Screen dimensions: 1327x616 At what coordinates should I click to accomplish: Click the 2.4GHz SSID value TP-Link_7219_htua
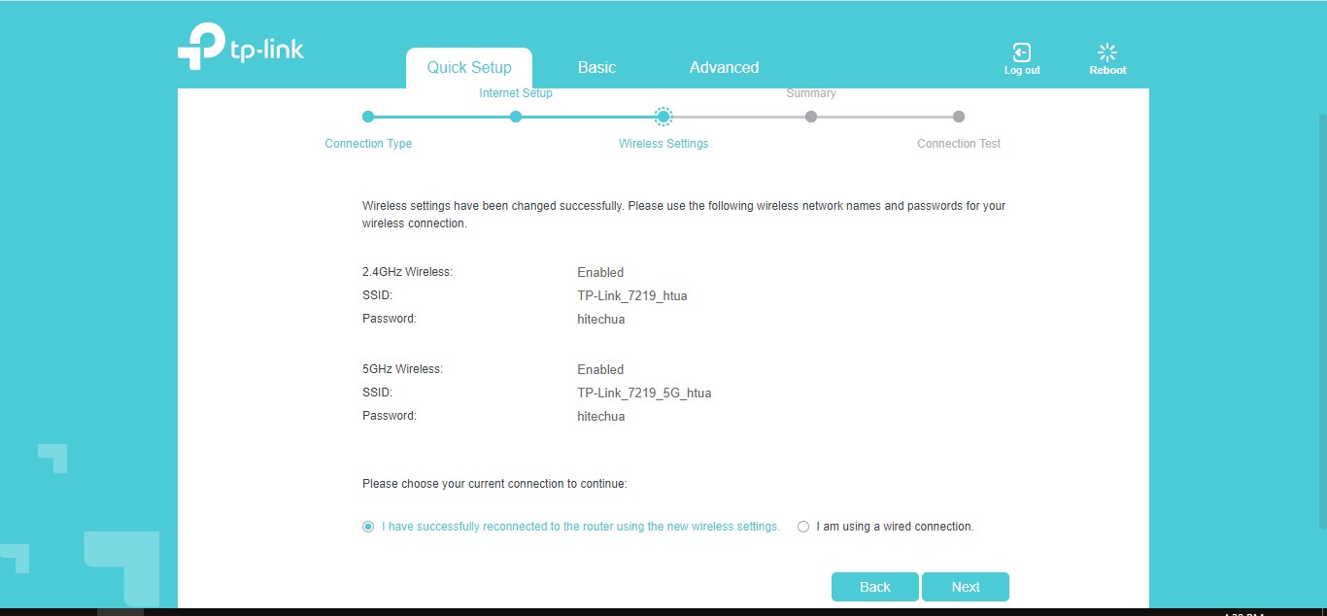(x=631, y=295)
